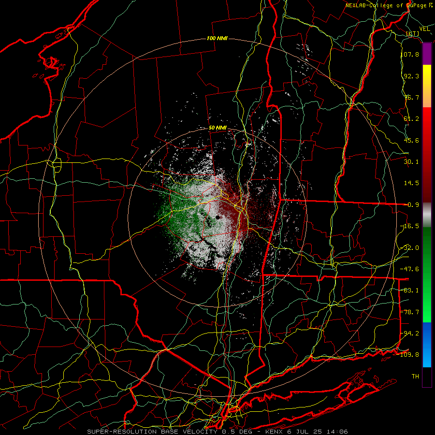The image size is (435, 435).
Task: Pick the green segment of the color bar
Action: pyautogui.click(x=427, y=275)
